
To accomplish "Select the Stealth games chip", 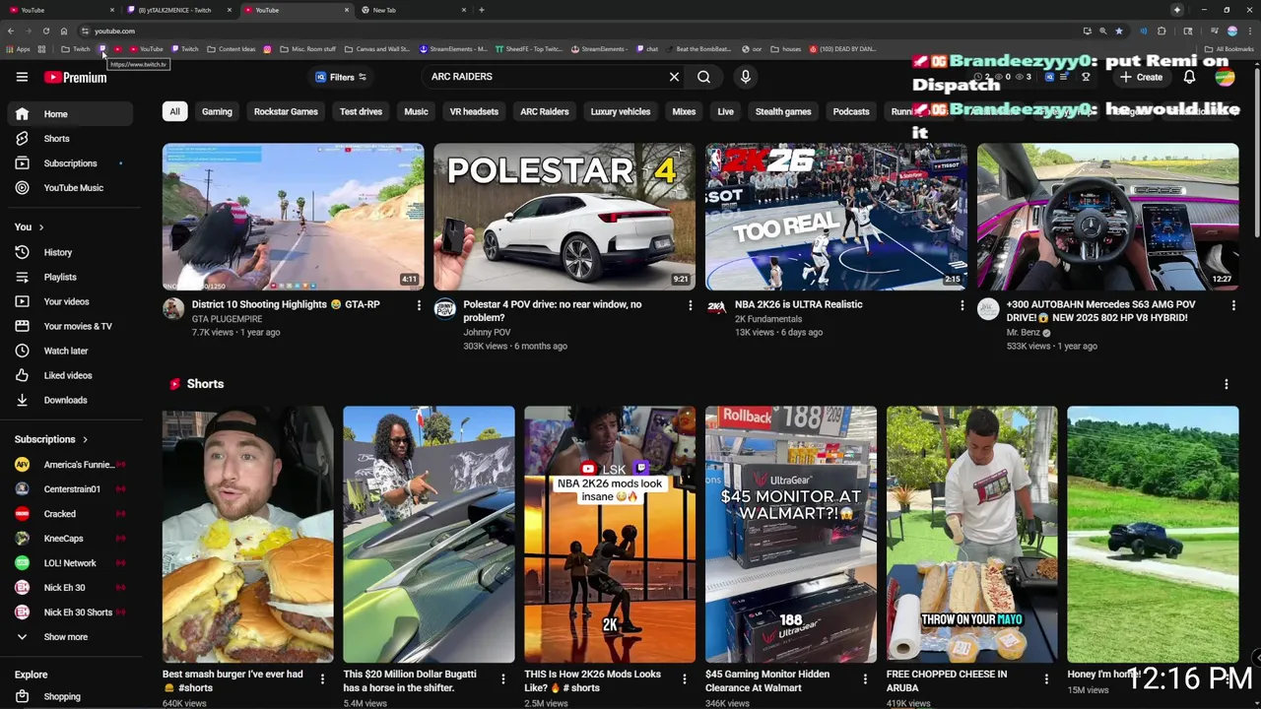I will pos(783,111).
